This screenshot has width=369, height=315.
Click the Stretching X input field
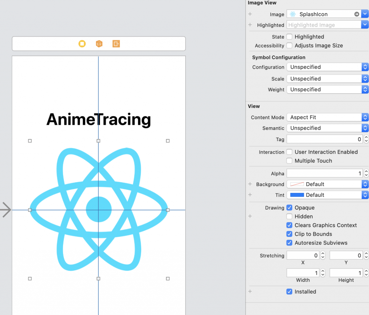[x=303, y=255]
